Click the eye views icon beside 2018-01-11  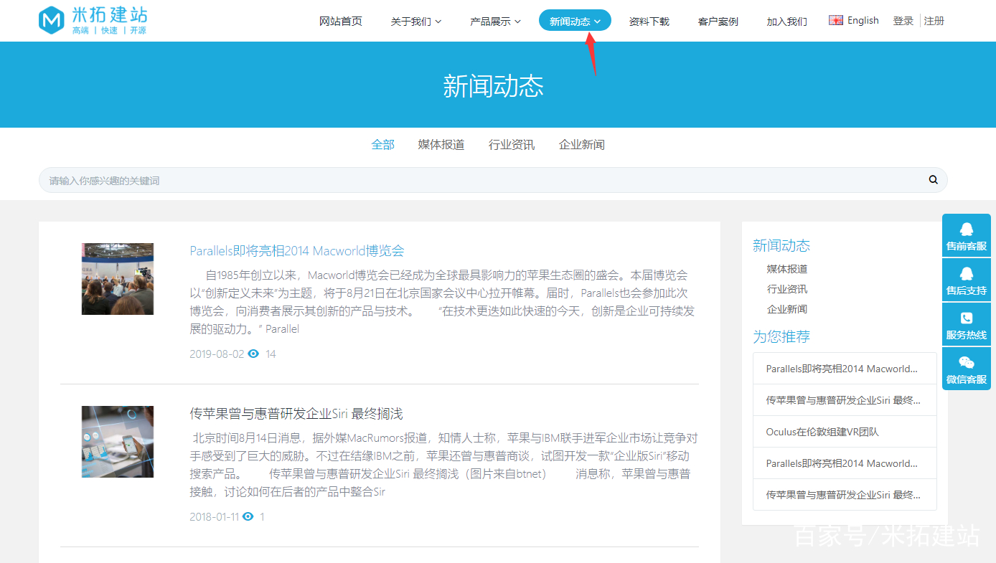(248, 516)
